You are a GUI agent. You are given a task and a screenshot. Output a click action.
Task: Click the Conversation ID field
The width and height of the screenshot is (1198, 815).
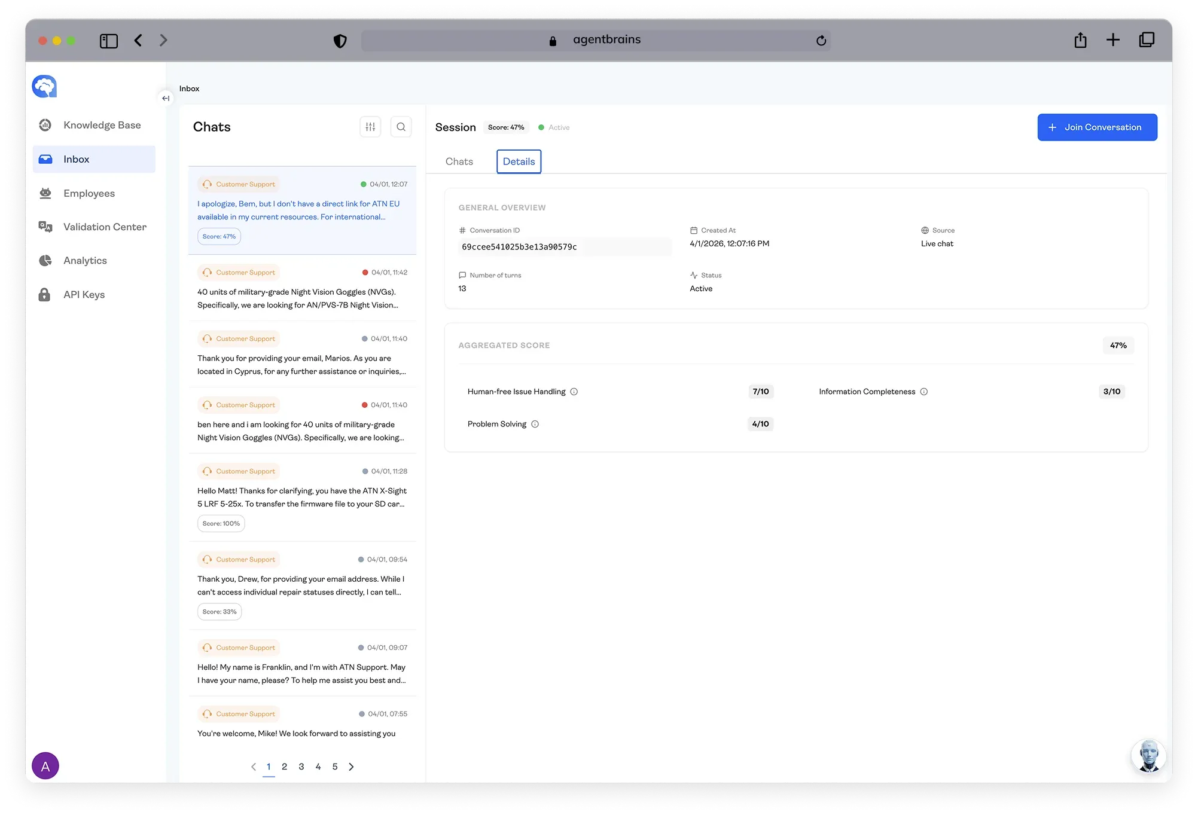pos(564,247)
